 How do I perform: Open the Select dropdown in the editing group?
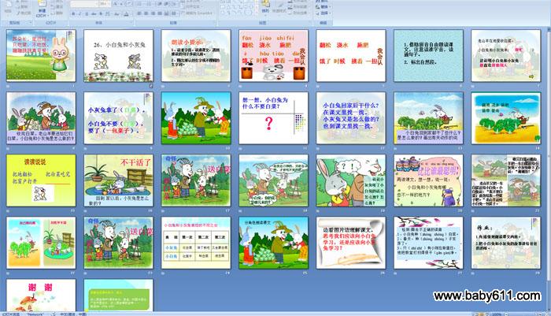pyautogui.click(x=323, y=13)
